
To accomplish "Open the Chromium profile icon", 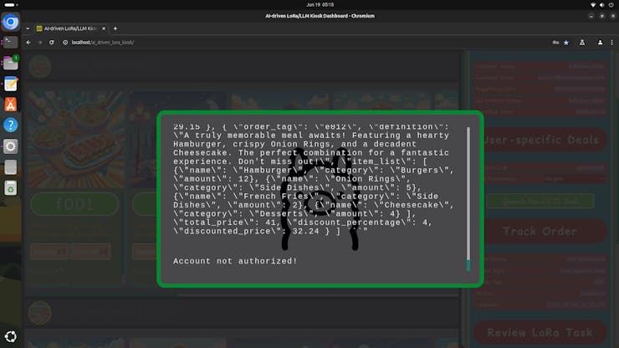I will tap(600, 43).
